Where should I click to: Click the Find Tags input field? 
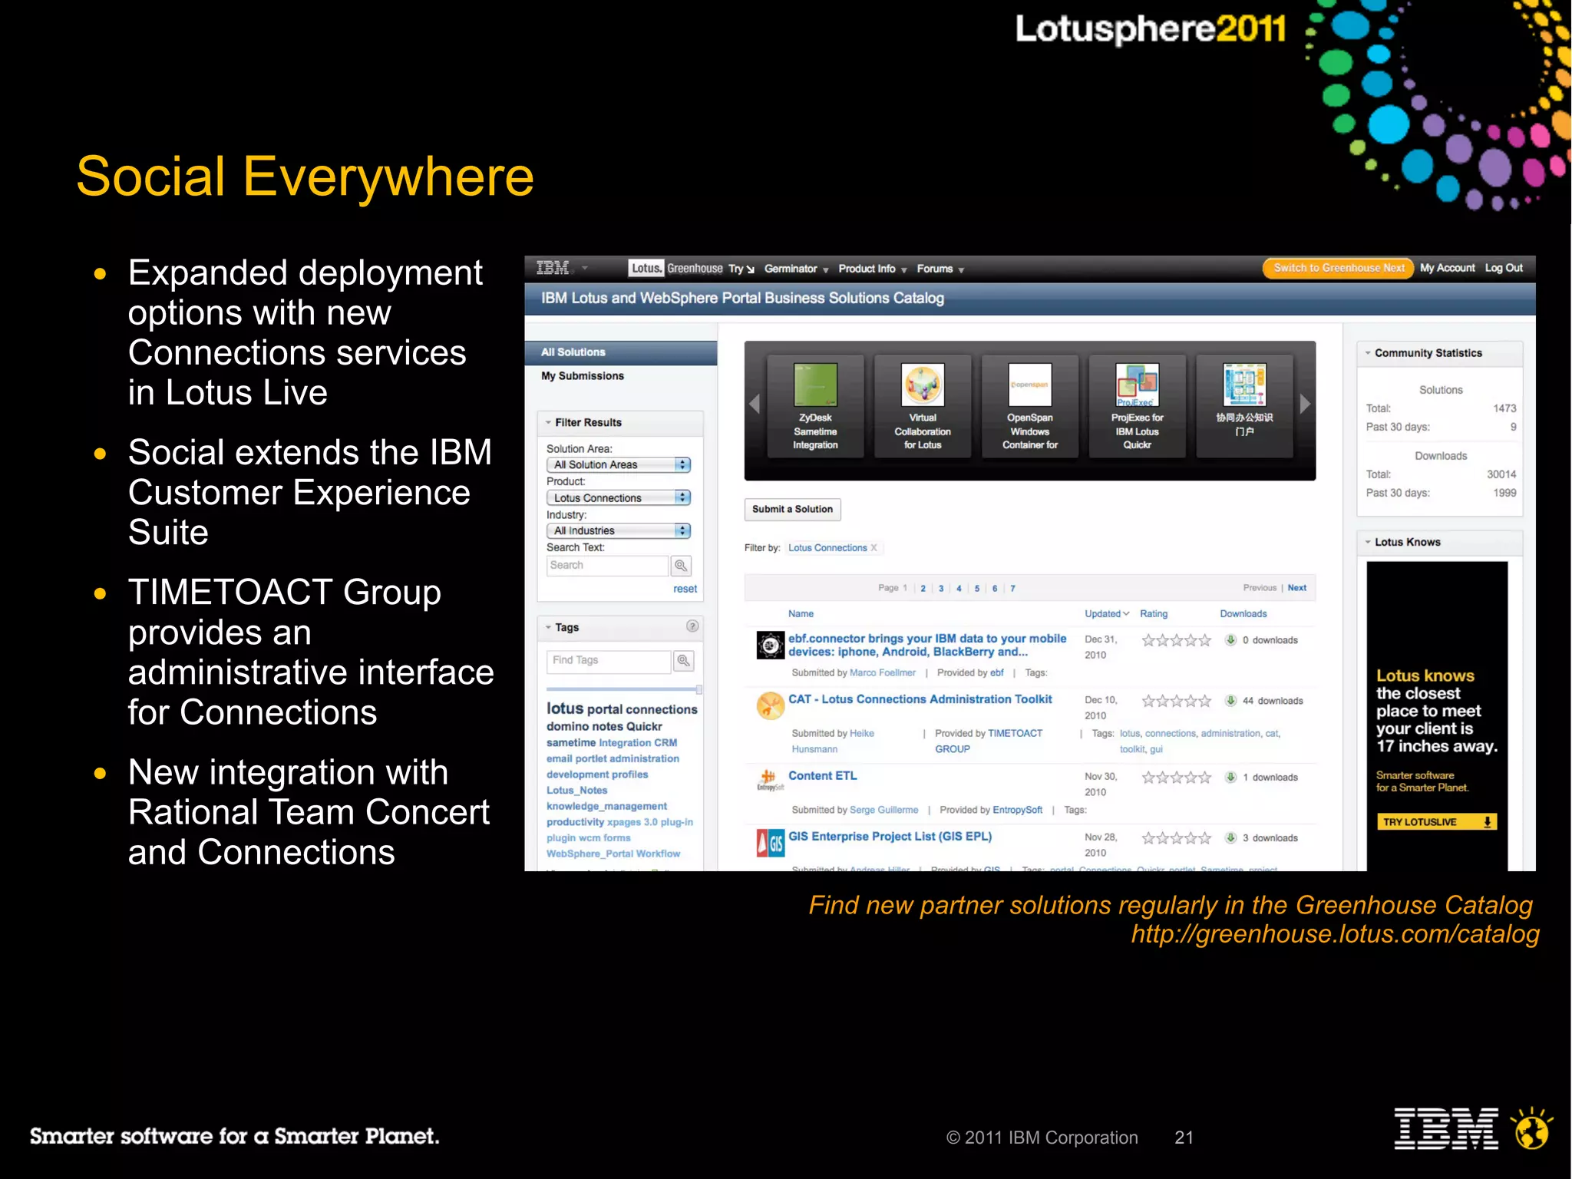click(609, 661)
